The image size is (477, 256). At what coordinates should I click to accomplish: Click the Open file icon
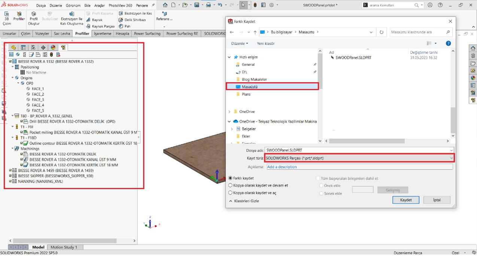click(185, 5)
